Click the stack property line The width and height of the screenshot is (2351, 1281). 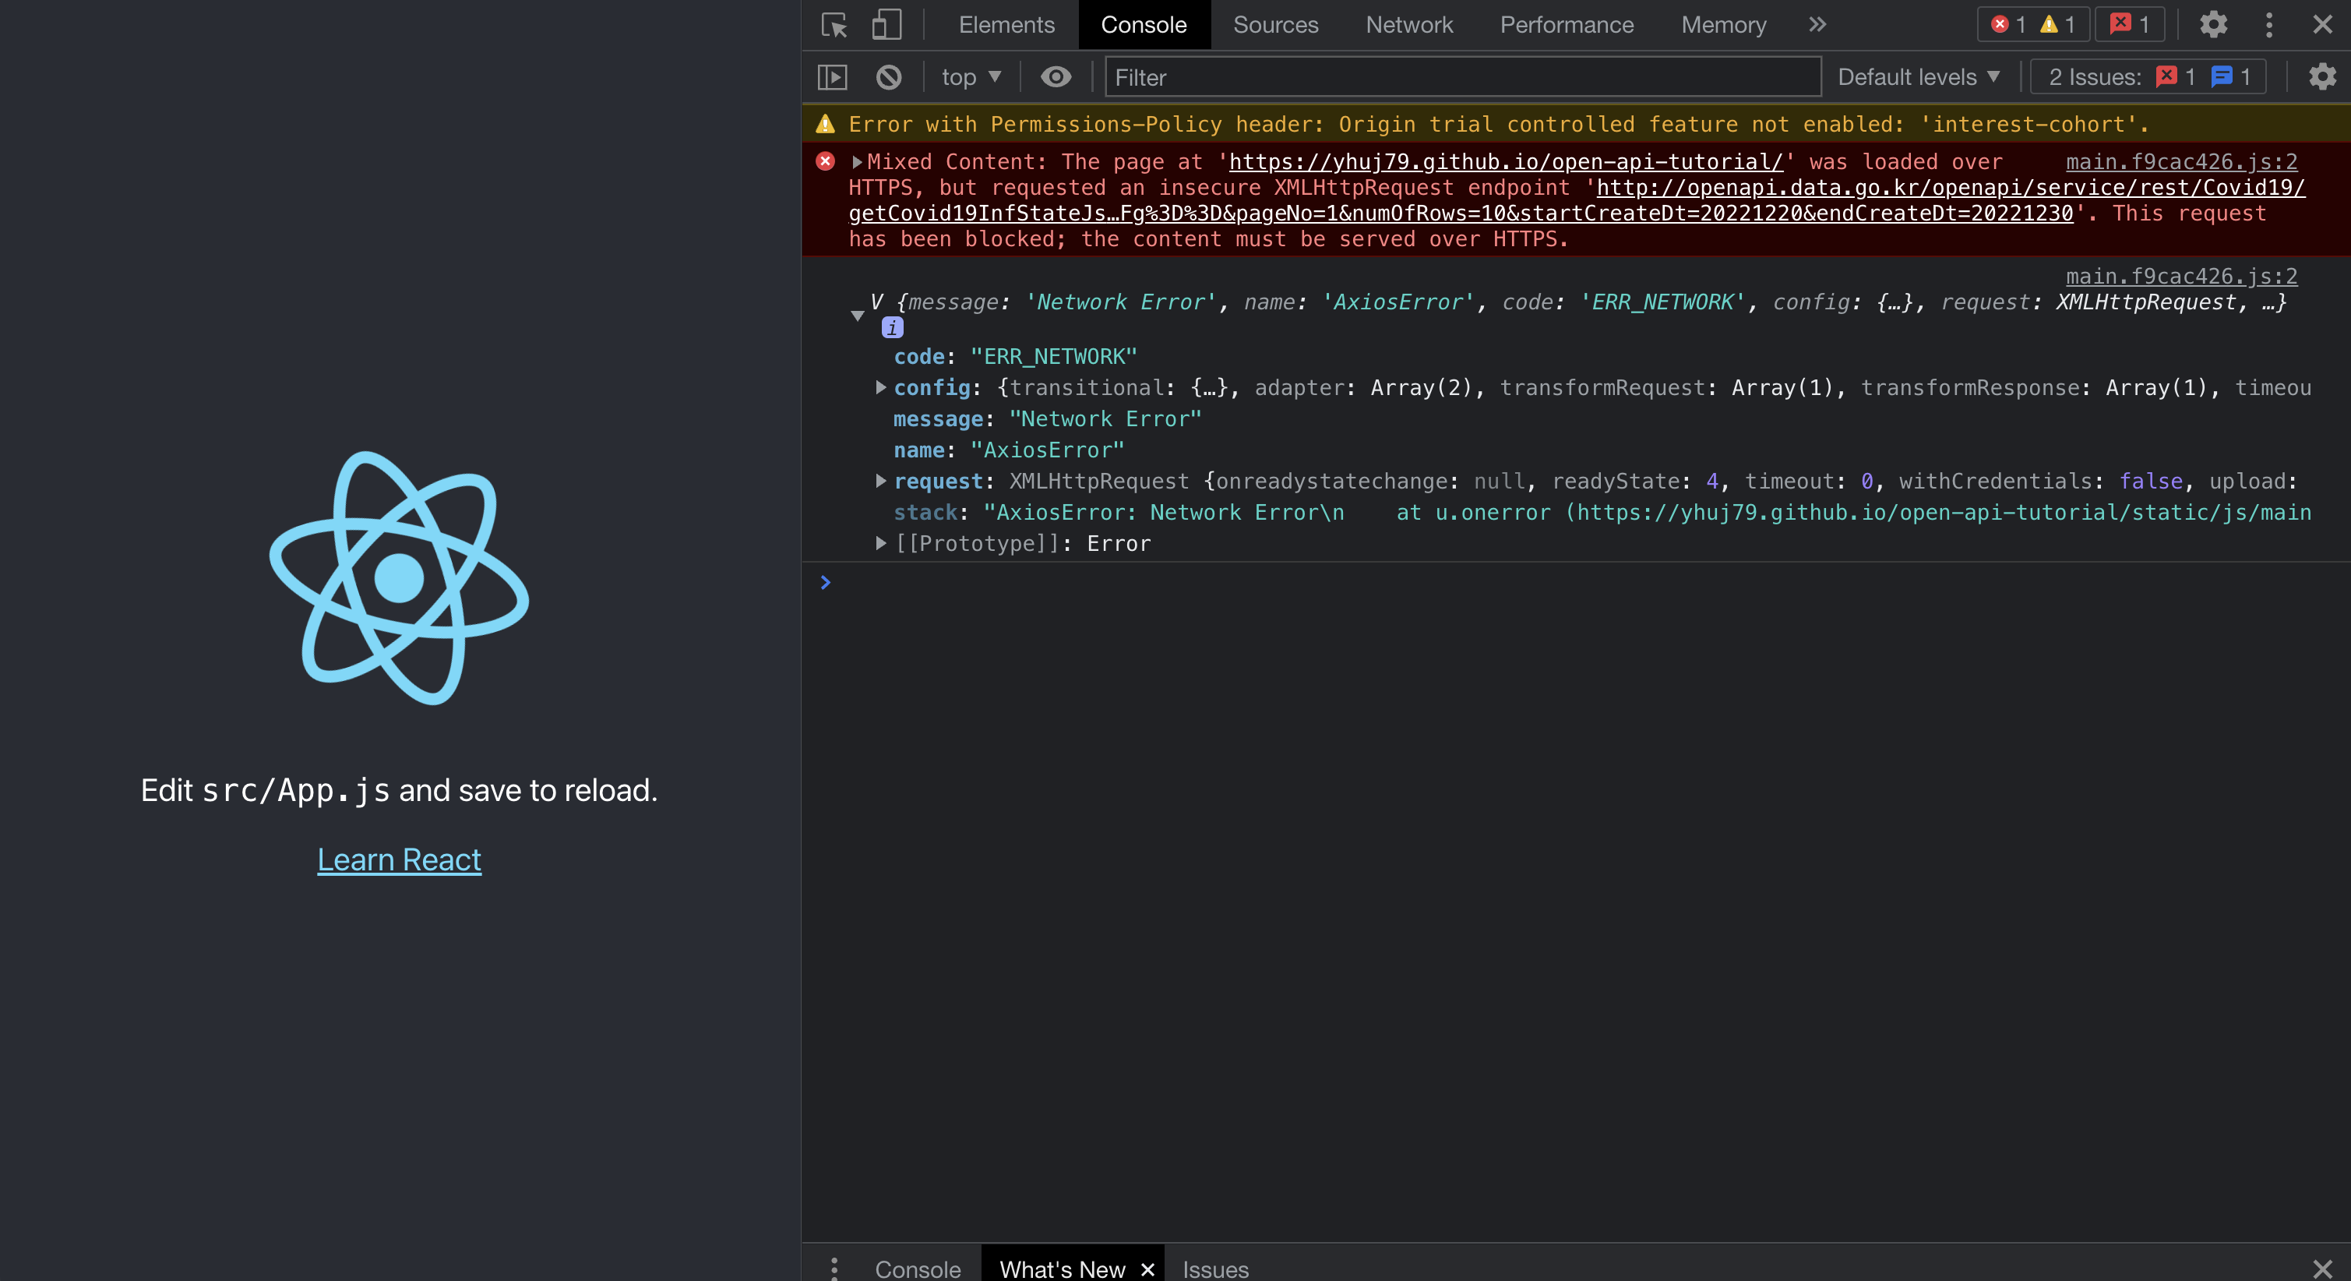pyautogui.click(x=1602, y=512)
